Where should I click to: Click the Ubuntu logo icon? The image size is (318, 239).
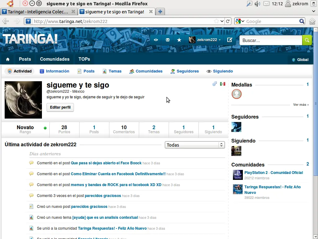10,3
